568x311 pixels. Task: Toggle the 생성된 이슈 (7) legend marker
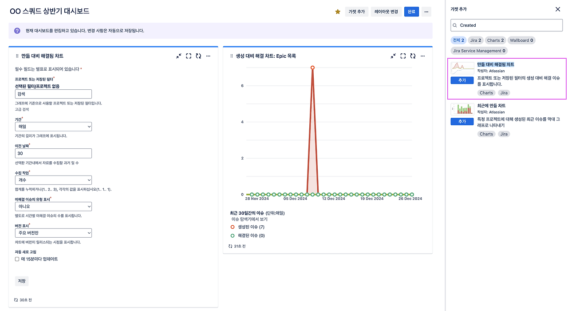233,227
